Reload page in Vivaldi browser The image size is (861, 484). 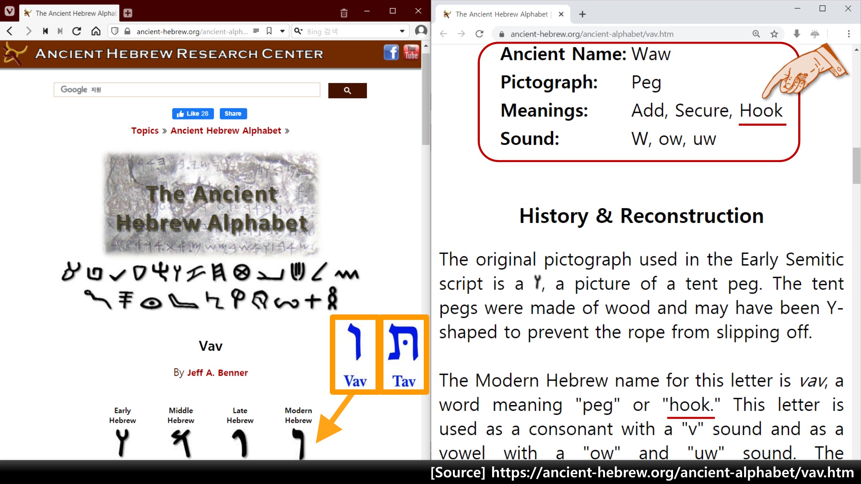tap(77, 31)
